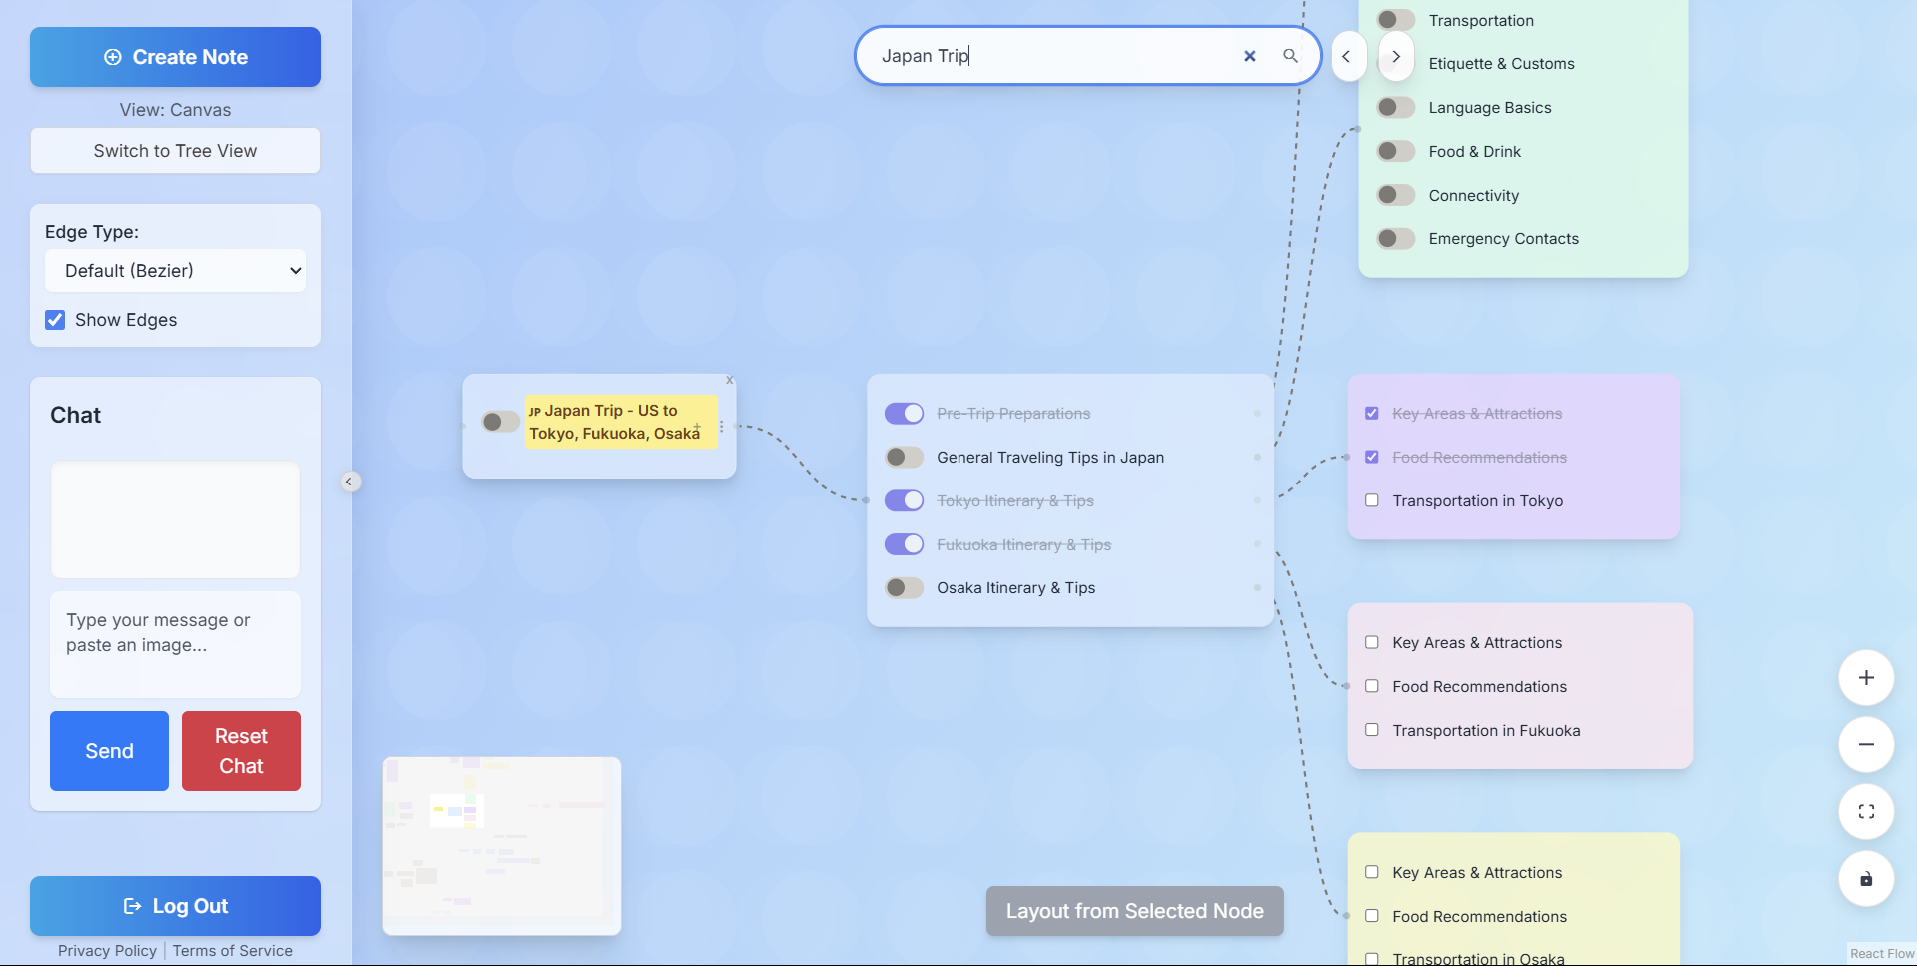Click the magnifier search icon
1917x966 pixels.
[x=1291, y=56]
